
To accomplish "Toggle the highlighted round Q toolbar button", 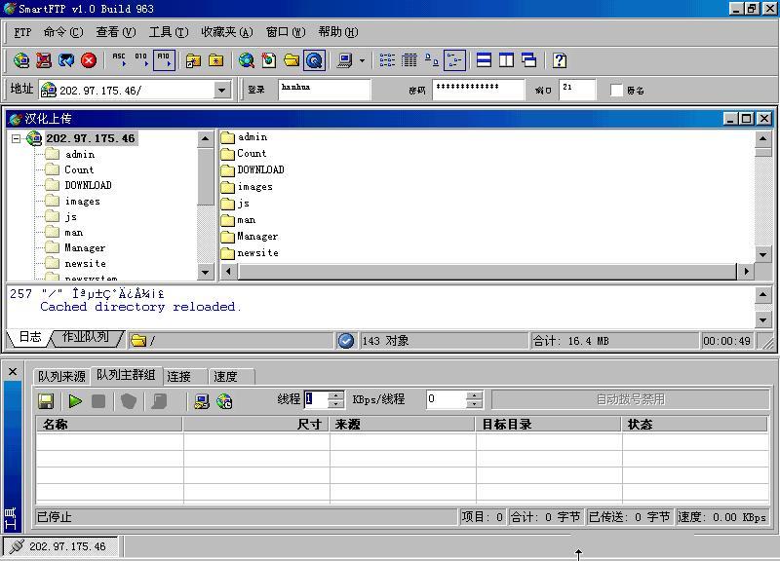I will pyautogui.click(x=314, y=60).
